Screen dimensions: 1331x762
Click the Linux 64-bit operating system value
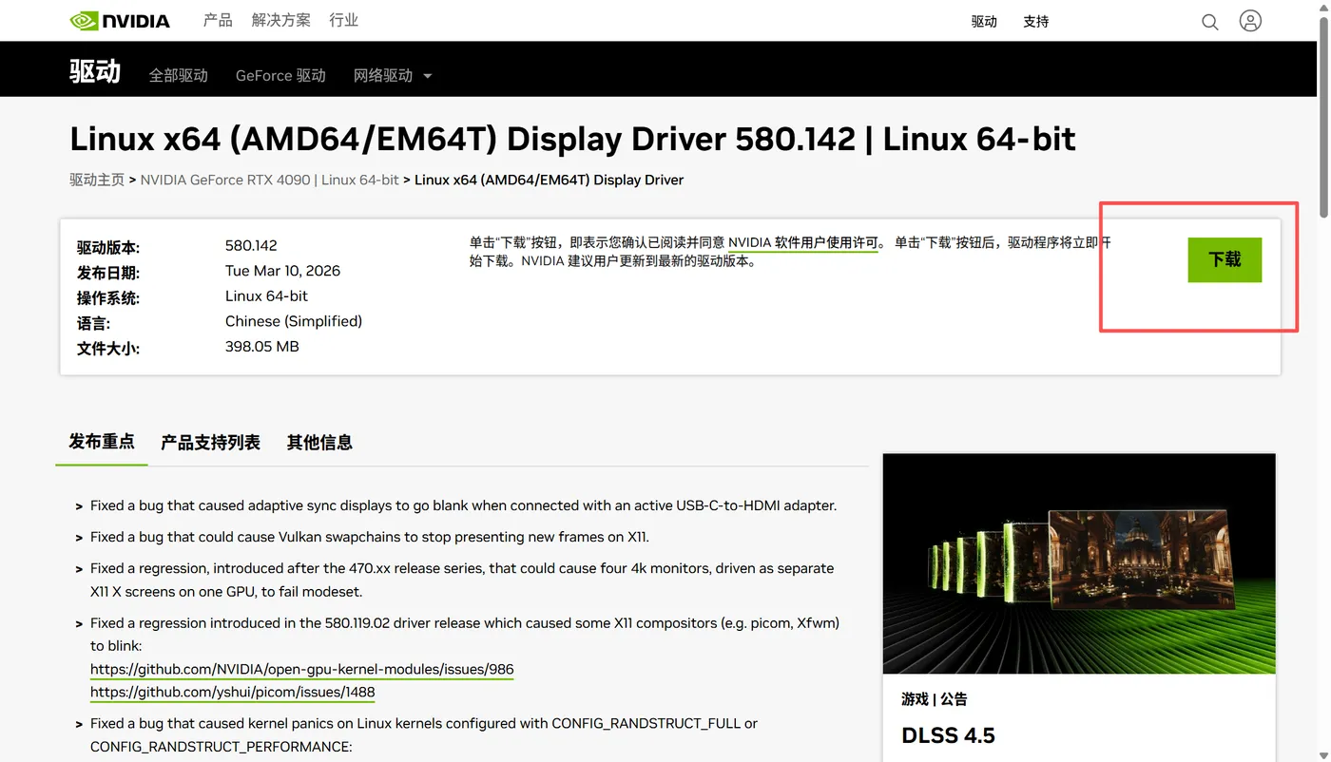point(266,296)
